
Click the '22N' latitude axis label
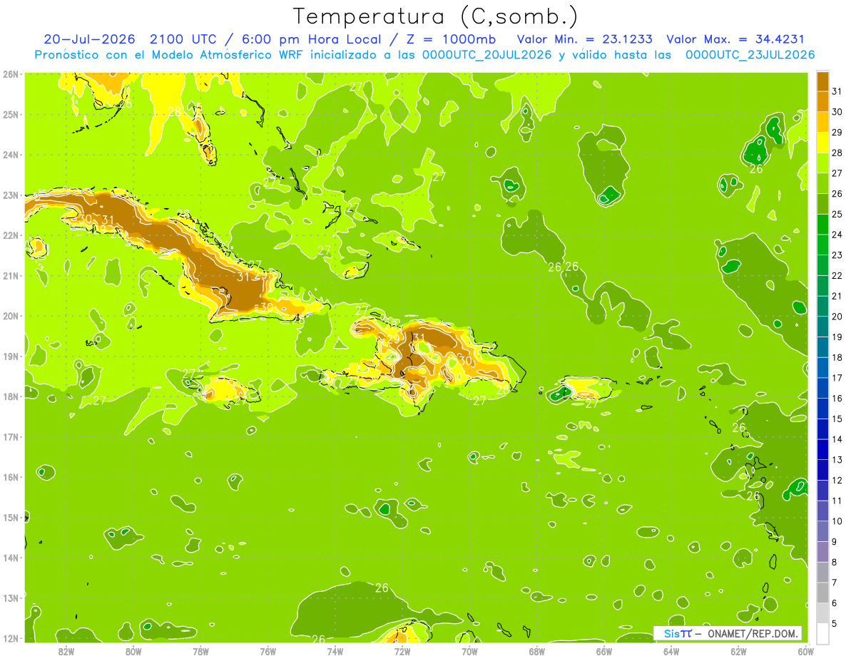coord(10,235)
